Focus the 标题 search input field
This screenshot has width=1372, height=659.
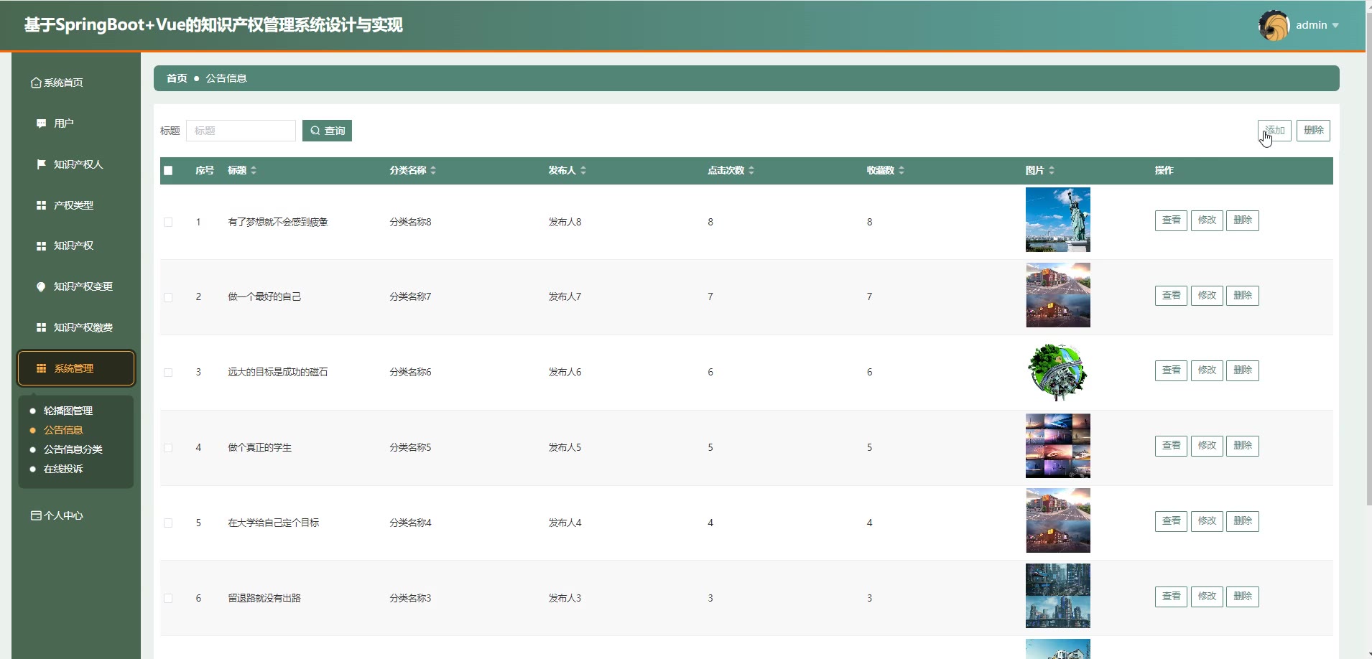[x=241, y=131]
